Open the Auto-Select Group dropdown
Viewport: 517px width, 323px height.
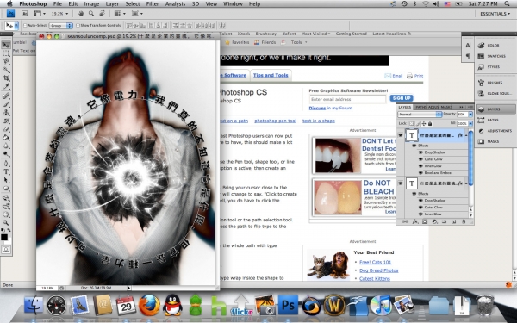point(61,25)
